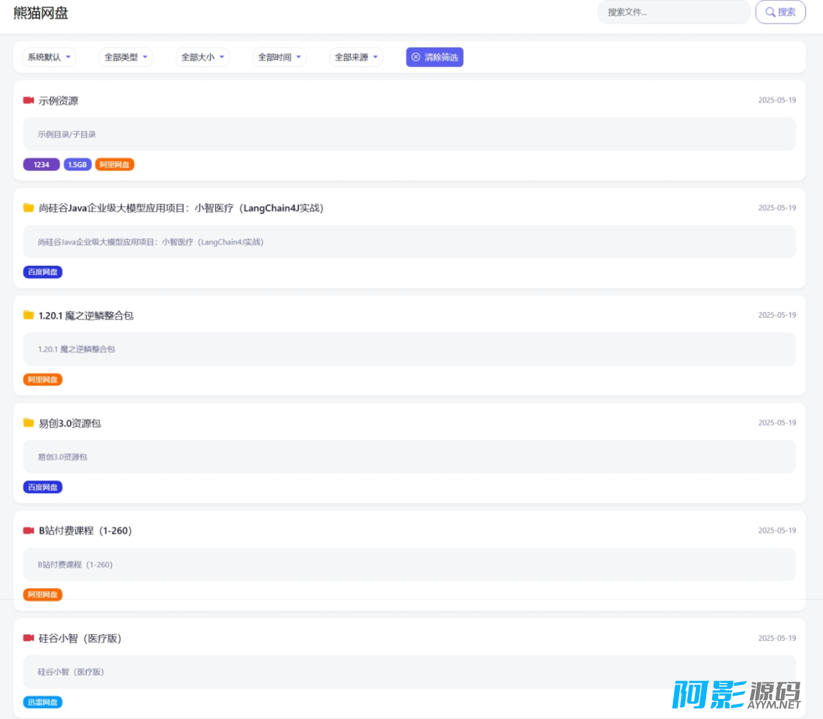Image resolution: width=823 pixels, height=719 pixels.
Task: Click the date 2025-05-19 on 尚硅谷Java card
Action: pyautogui.click(x=777, y=208)
